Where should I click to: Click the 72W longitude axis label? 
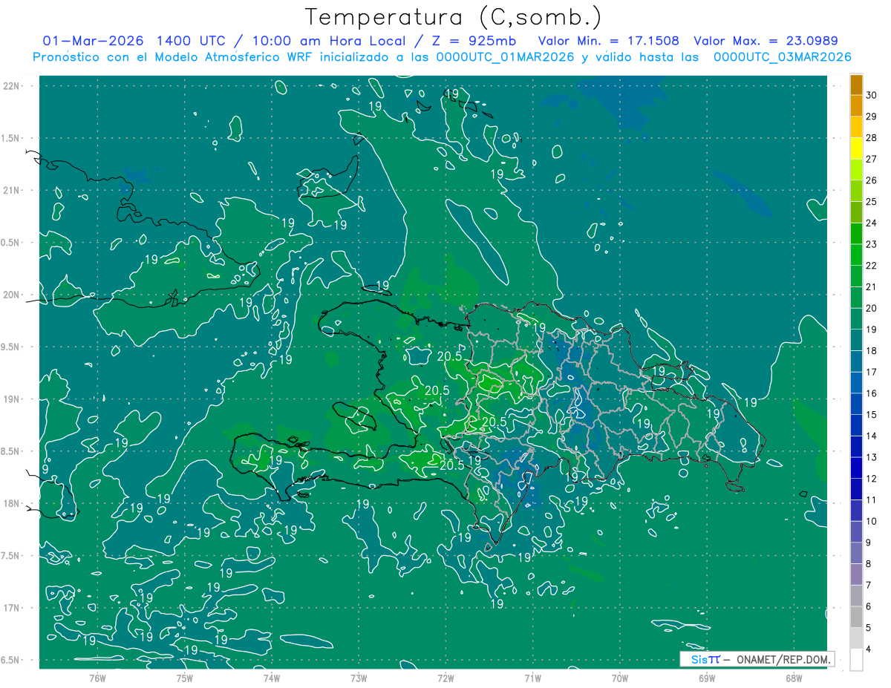click(x=446, y=678)
